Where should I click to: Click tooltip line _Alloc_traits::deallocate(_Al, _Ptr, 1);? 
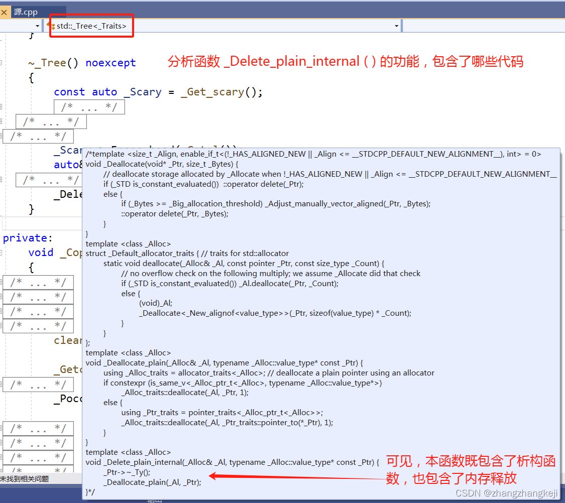click(185, 393)
